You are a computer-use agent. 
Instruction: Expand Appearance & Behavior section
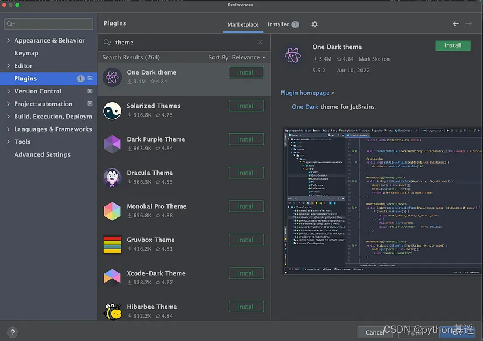(x=8, y=40)
